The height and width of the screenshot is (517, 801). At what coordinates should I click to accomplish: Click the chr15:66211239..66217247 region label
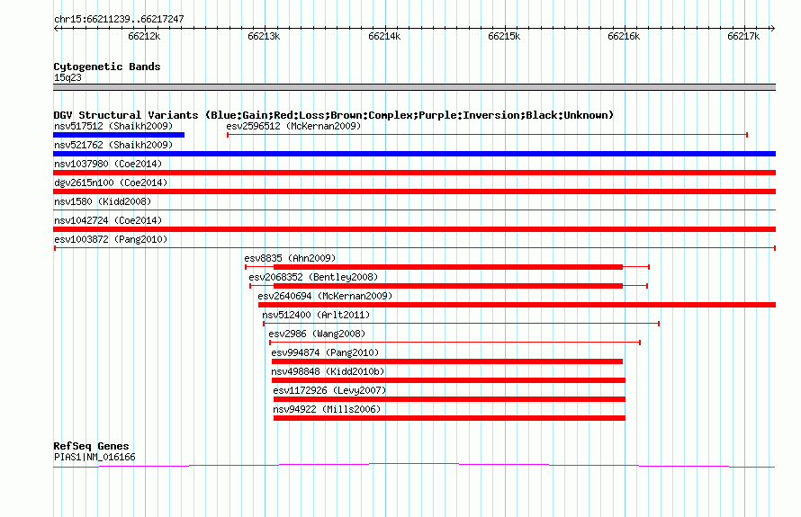pos(119,20)
